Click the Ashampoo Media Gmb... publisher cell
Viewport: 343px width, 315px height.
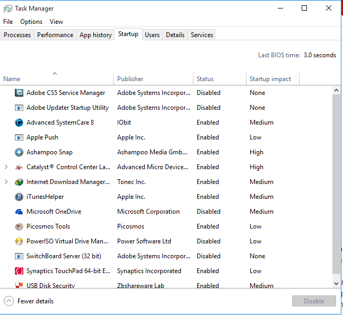click(152, 152)
